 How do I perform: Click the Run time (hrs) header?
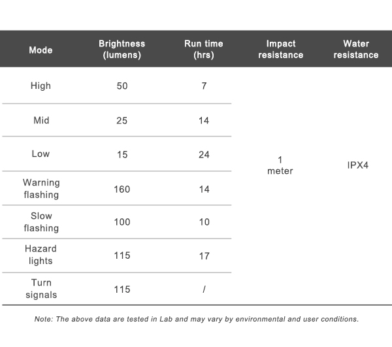(204, 50)
